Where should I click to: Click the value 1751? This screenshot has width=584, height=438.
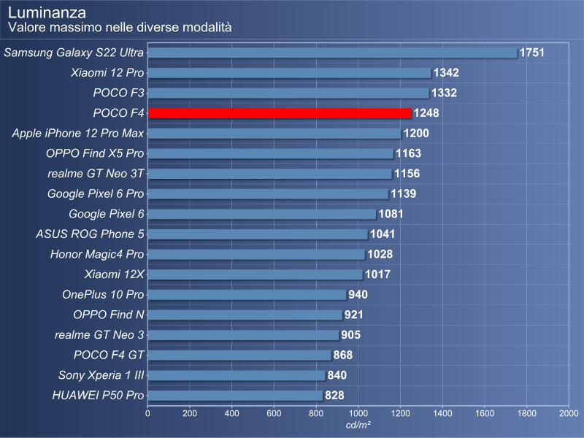pyautogui.click(x=532, y=53)
